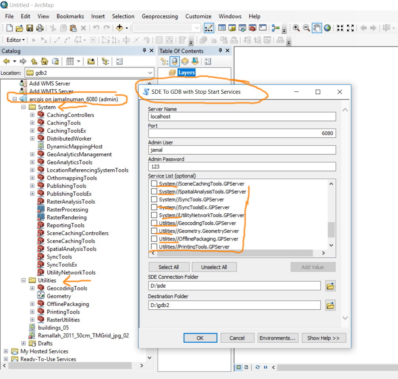This screenshot has height=379, width=398.
Task: Check Utilities//OfflinePackaging.GPServer in the service list
Action: tap(154, 239)
